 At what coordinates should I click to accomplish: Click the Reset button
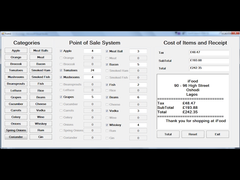click(193, 134)
